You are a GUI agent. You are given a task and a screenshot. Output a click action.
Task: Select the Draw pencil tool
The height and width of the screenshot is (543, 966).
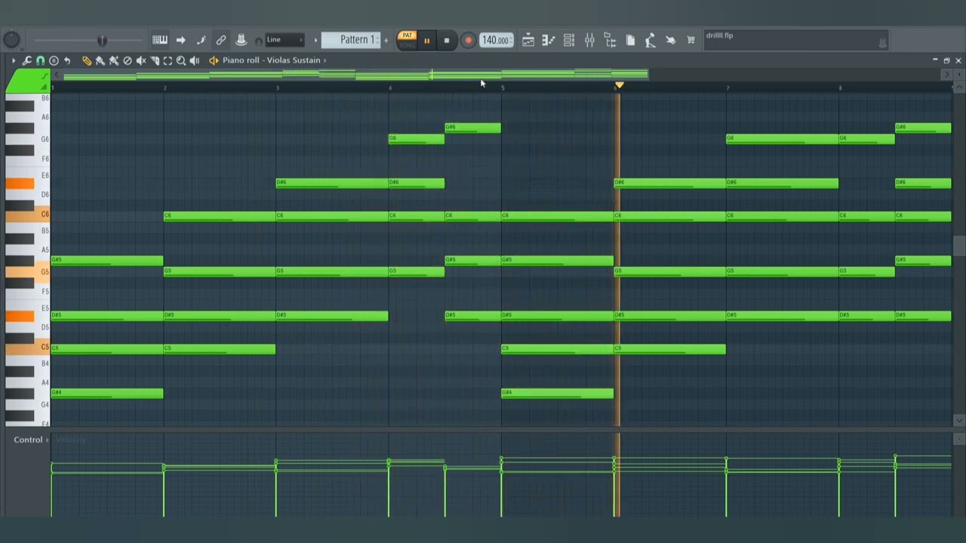(x=87, y=60)
